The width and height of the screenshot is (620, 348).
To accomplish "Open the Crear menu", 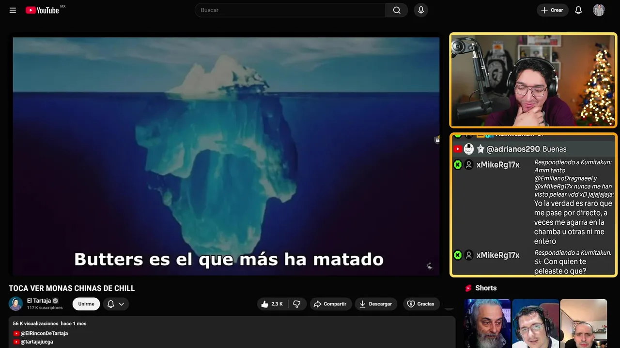I will [x=552, y=10].
